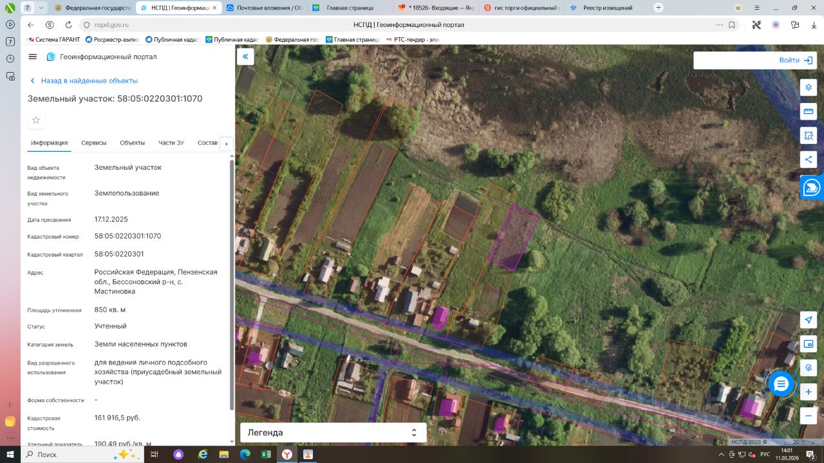Bookmark this page in the address bar
This screenshot has width=824, height=463.
732,24
